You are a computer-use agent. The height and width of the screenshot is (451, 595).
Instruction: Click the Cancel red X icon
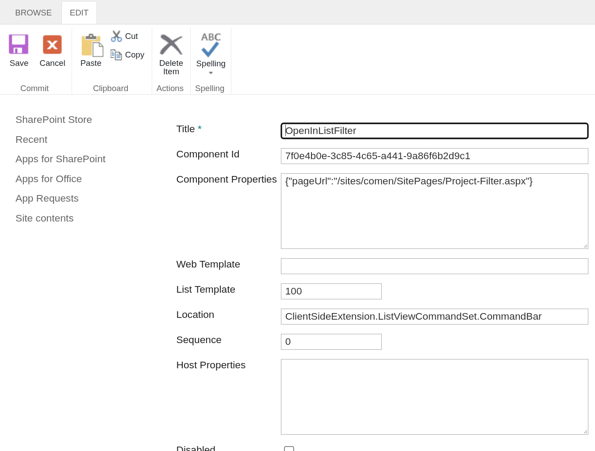pos(52,44)
